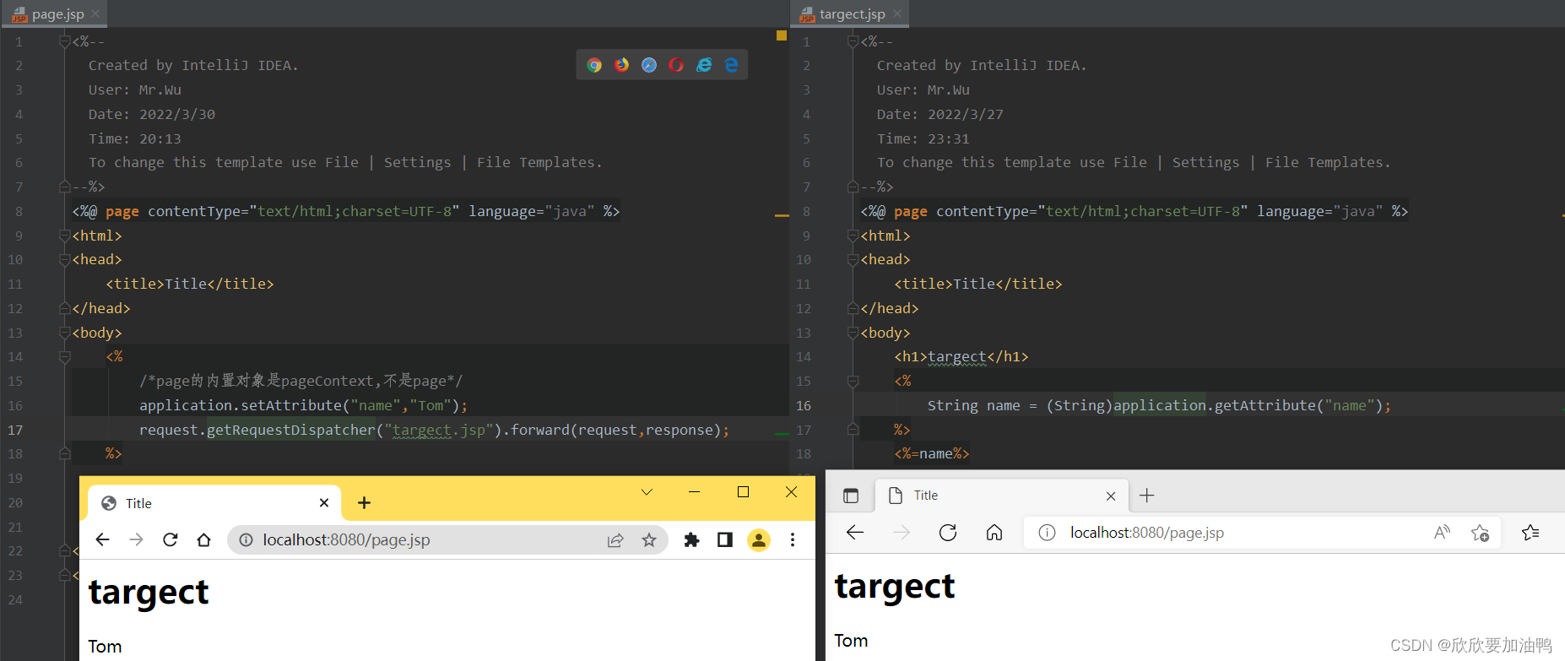Open a new tab in Edge
The height and width of the screenshot is (661, 1565).
1146,496
